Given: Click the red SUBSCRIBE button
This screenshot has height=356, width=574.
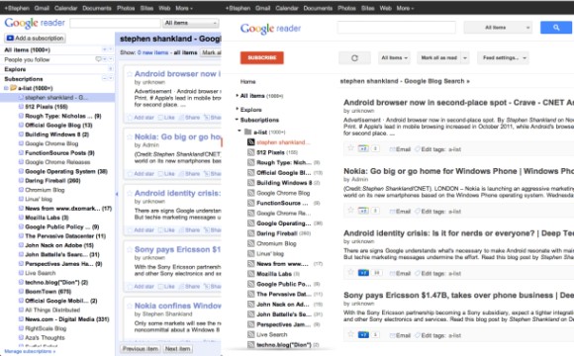Looking at the screenshot, I should (261, 57).
